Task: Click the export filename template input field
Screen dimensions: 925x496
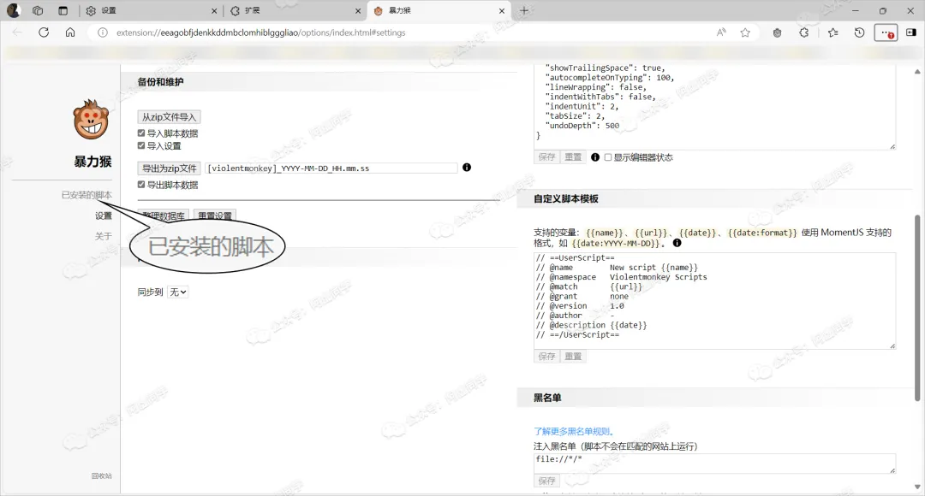Action: coord(331,168)
